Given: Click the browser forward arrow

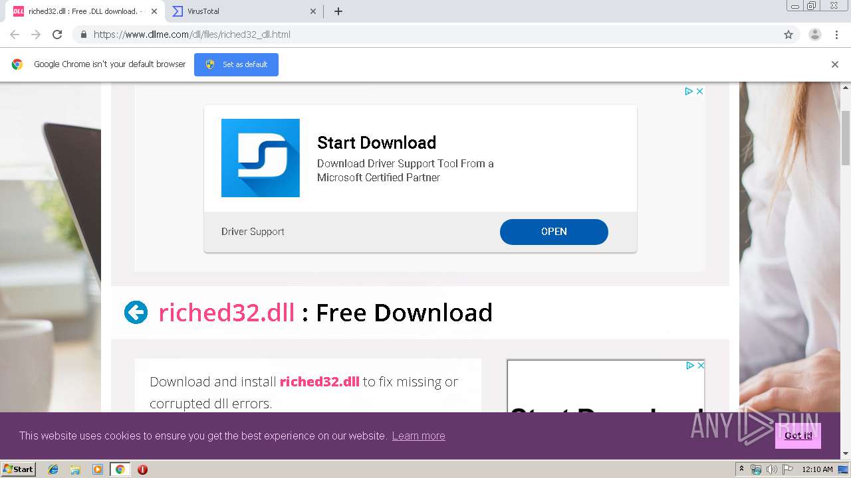Looking at the screenshot, I should click(36, 35).
